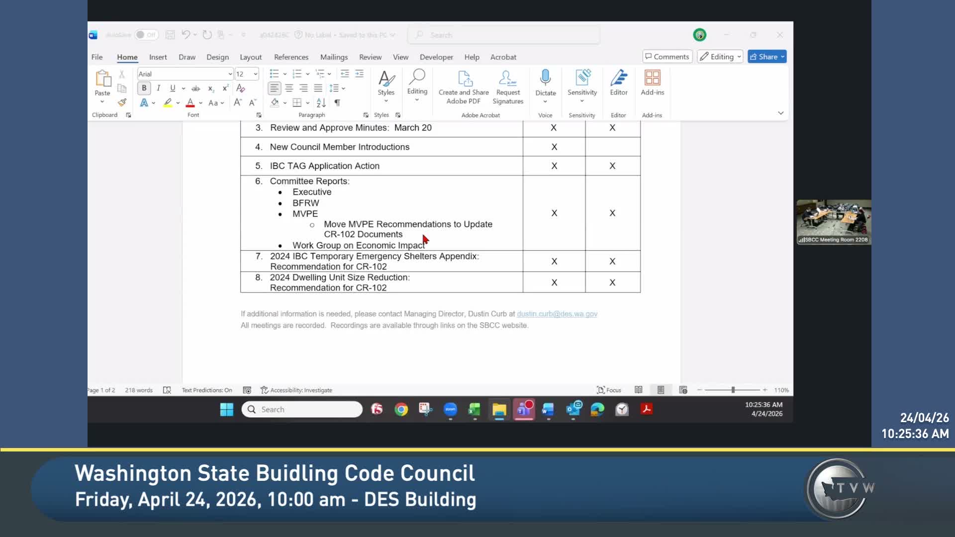Open the dustin.curb@des.wa.gov email link
The image size is (955, 537).
point(557,314)
